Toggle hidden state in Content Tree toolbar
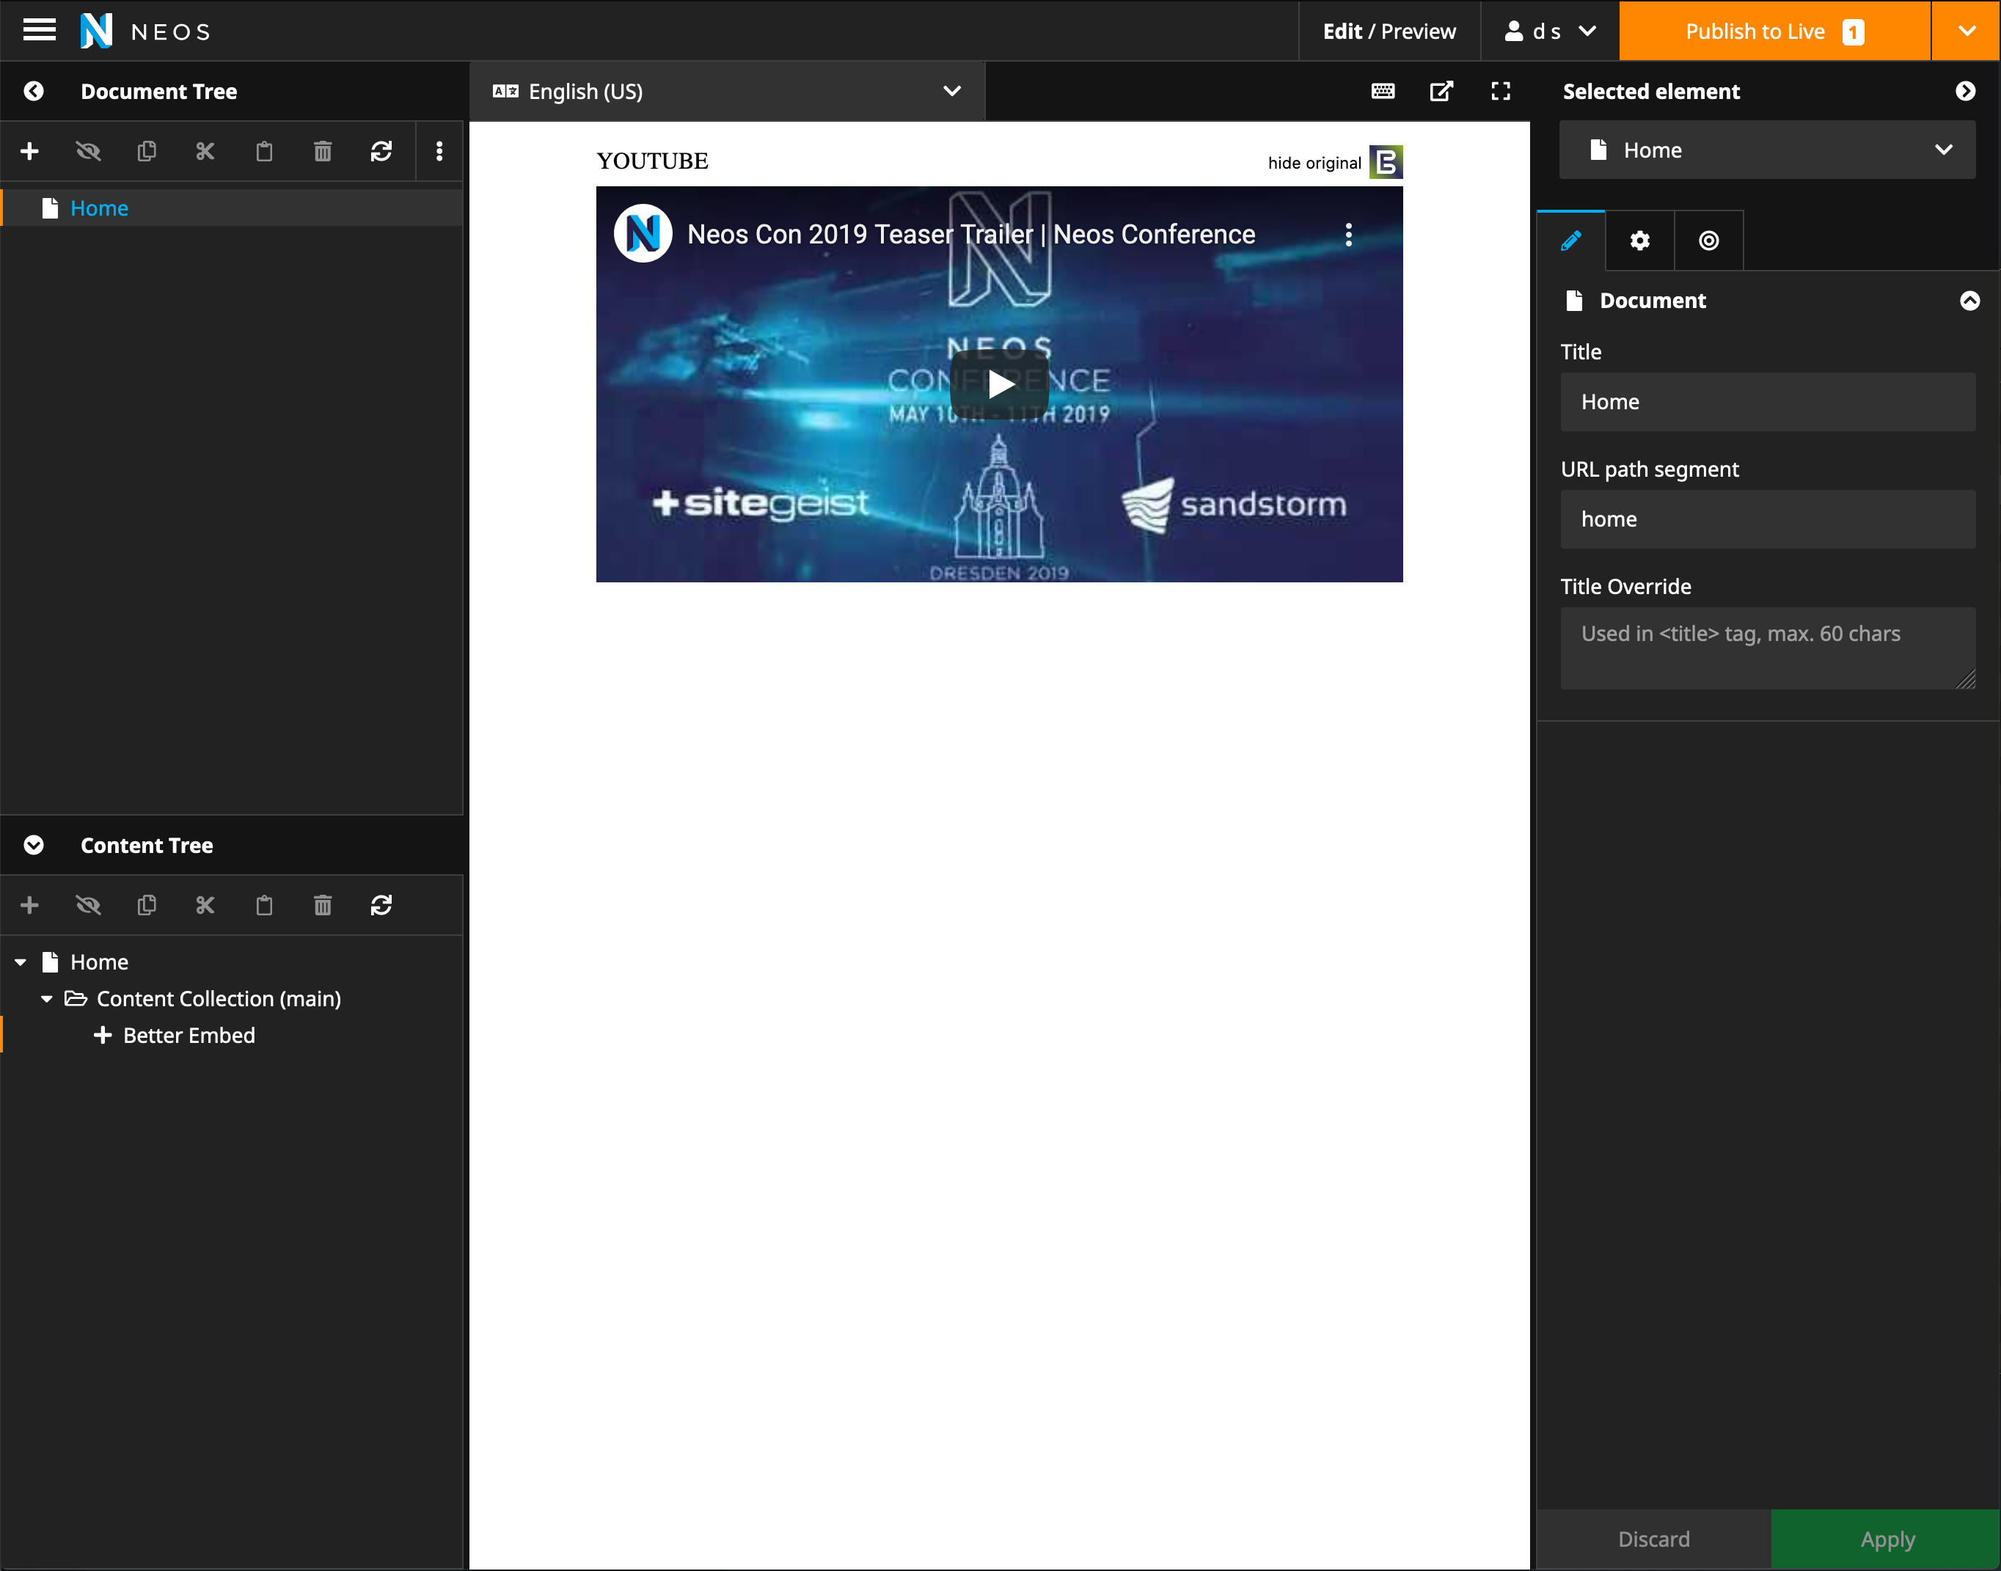Screen dimensions: 2001x1571 (88, 905)
